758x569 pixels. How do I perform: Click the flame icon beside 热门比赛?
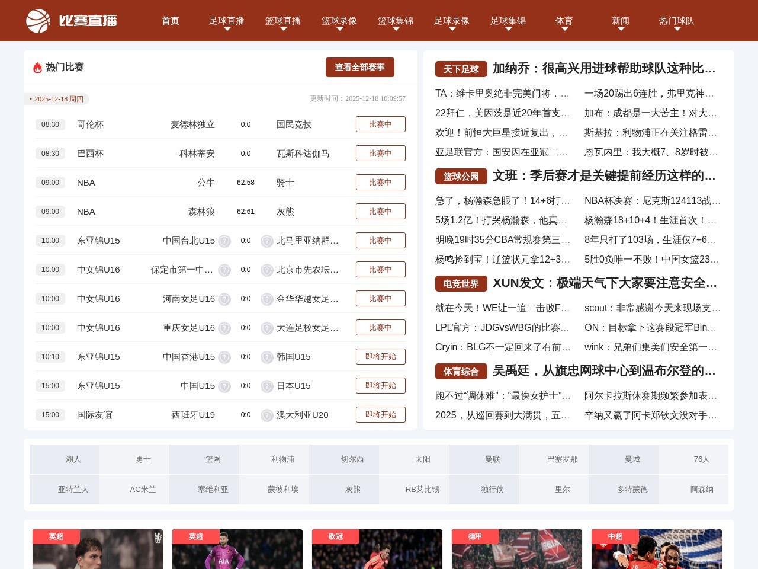point(36,67)
